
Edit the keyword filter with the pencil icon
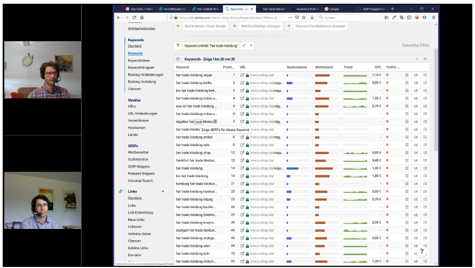[244, 45]
